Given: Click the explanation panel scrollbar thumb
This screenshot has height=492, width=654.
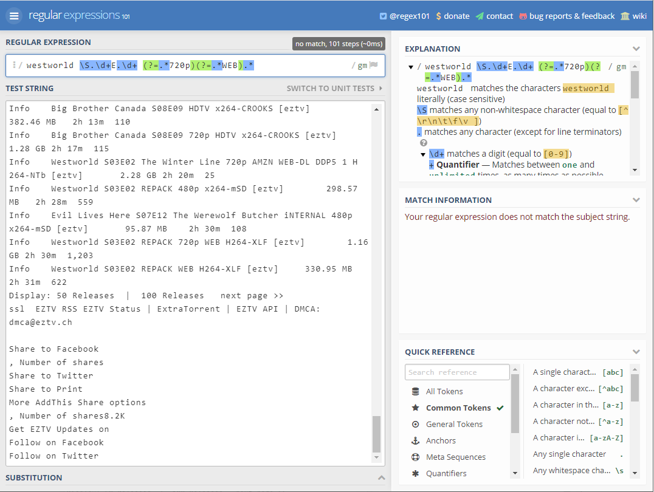Looking at the screenshot, I should [x=635, y=84].
